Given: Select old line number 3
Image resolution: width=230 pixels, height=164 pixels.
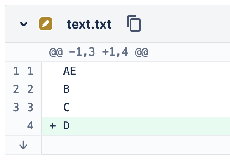Looking at the screenshot, I should click(x=16, y=108).
